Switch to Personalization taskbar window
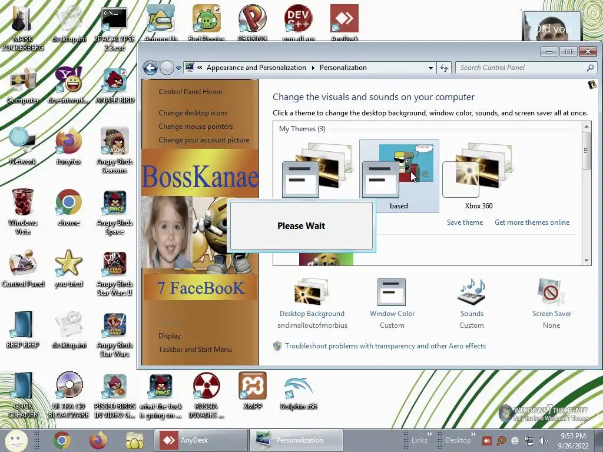 [x=296, y=440]
